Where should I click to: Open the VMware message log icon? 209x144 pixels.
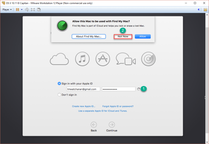tap(205, 9)
